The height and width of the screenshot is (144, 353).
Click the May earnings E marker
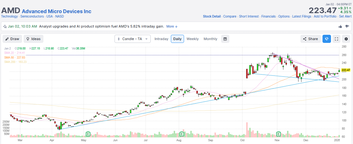[x=88, y=134]
